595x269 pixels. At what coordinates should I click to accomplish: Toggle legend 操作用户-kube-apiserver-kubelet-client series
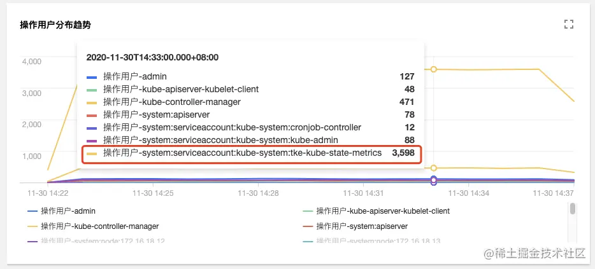point(376,210)
